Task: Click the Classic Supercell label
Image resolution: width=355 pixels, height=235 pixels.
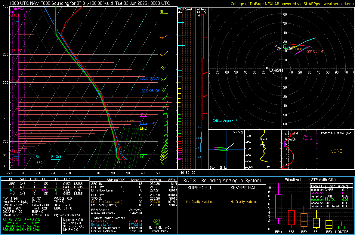Action: click(x=307, y=138)
